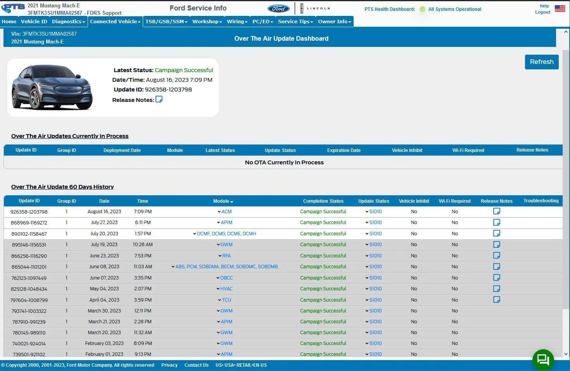Click the US flag language icon

coord(560,9)
